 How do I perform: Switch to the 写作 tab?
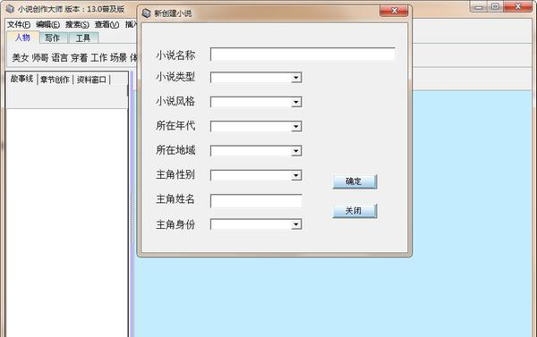[53, 38]
